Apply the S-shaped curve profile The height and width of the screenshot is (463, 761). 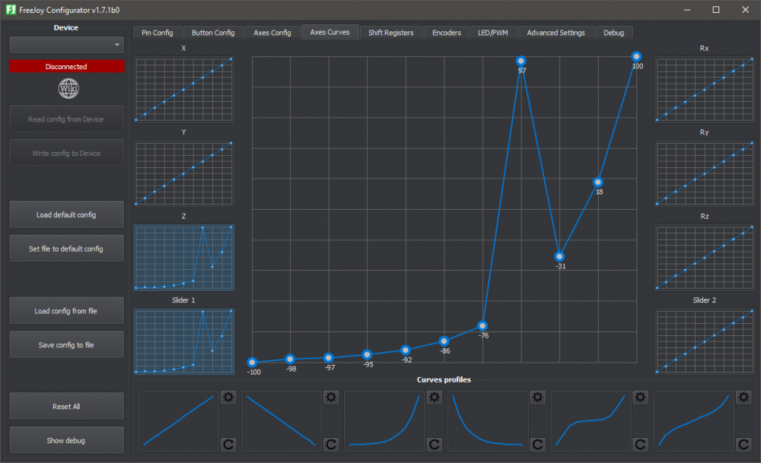click(x=591, y=421)
